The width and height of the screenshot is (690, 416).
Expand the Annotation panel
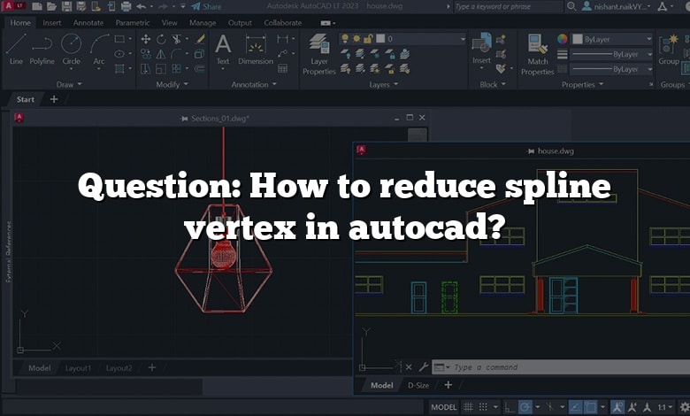(x=254, y=84)
